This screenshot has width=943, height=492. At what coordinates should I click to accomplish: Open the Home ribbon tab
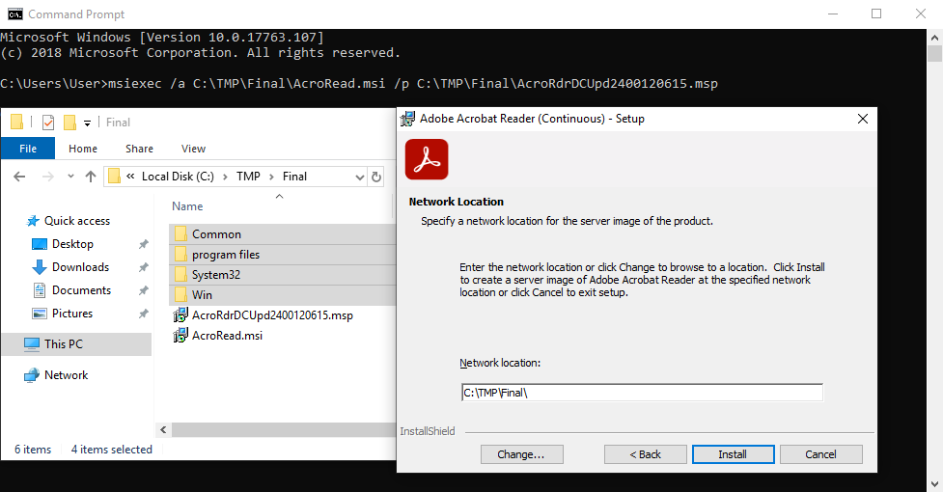point(83,149)
